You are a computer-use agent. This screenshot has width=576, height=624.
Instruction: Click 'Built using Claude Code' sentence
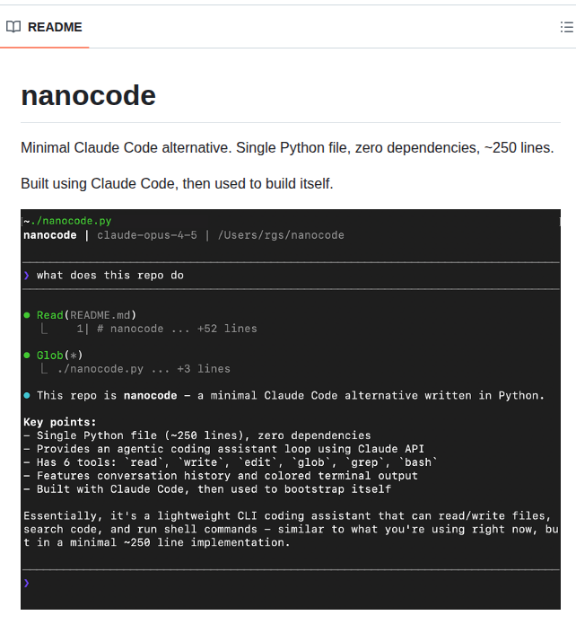point(177,183)
